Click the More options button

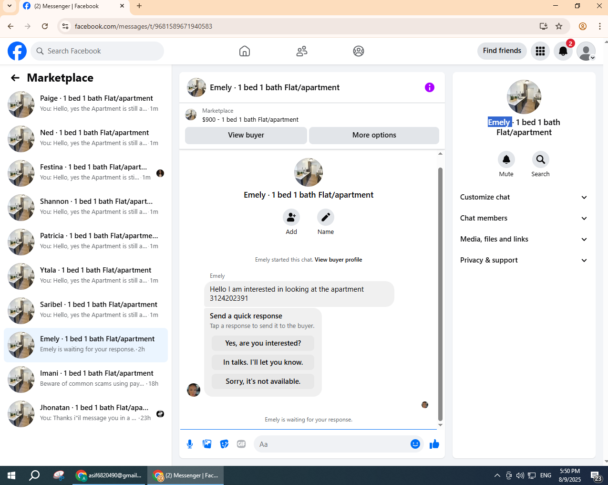[374, 135]
